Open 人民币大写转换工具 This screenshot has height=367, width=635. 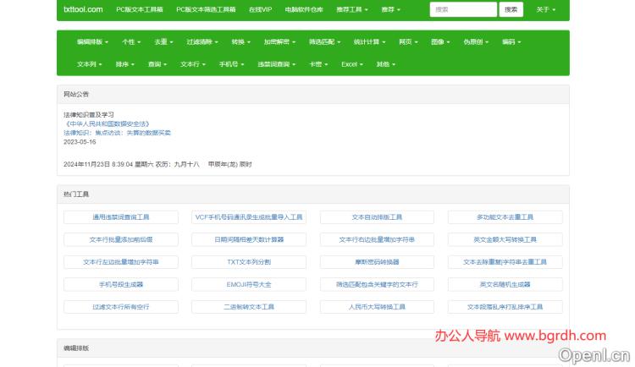click(377, 307)
